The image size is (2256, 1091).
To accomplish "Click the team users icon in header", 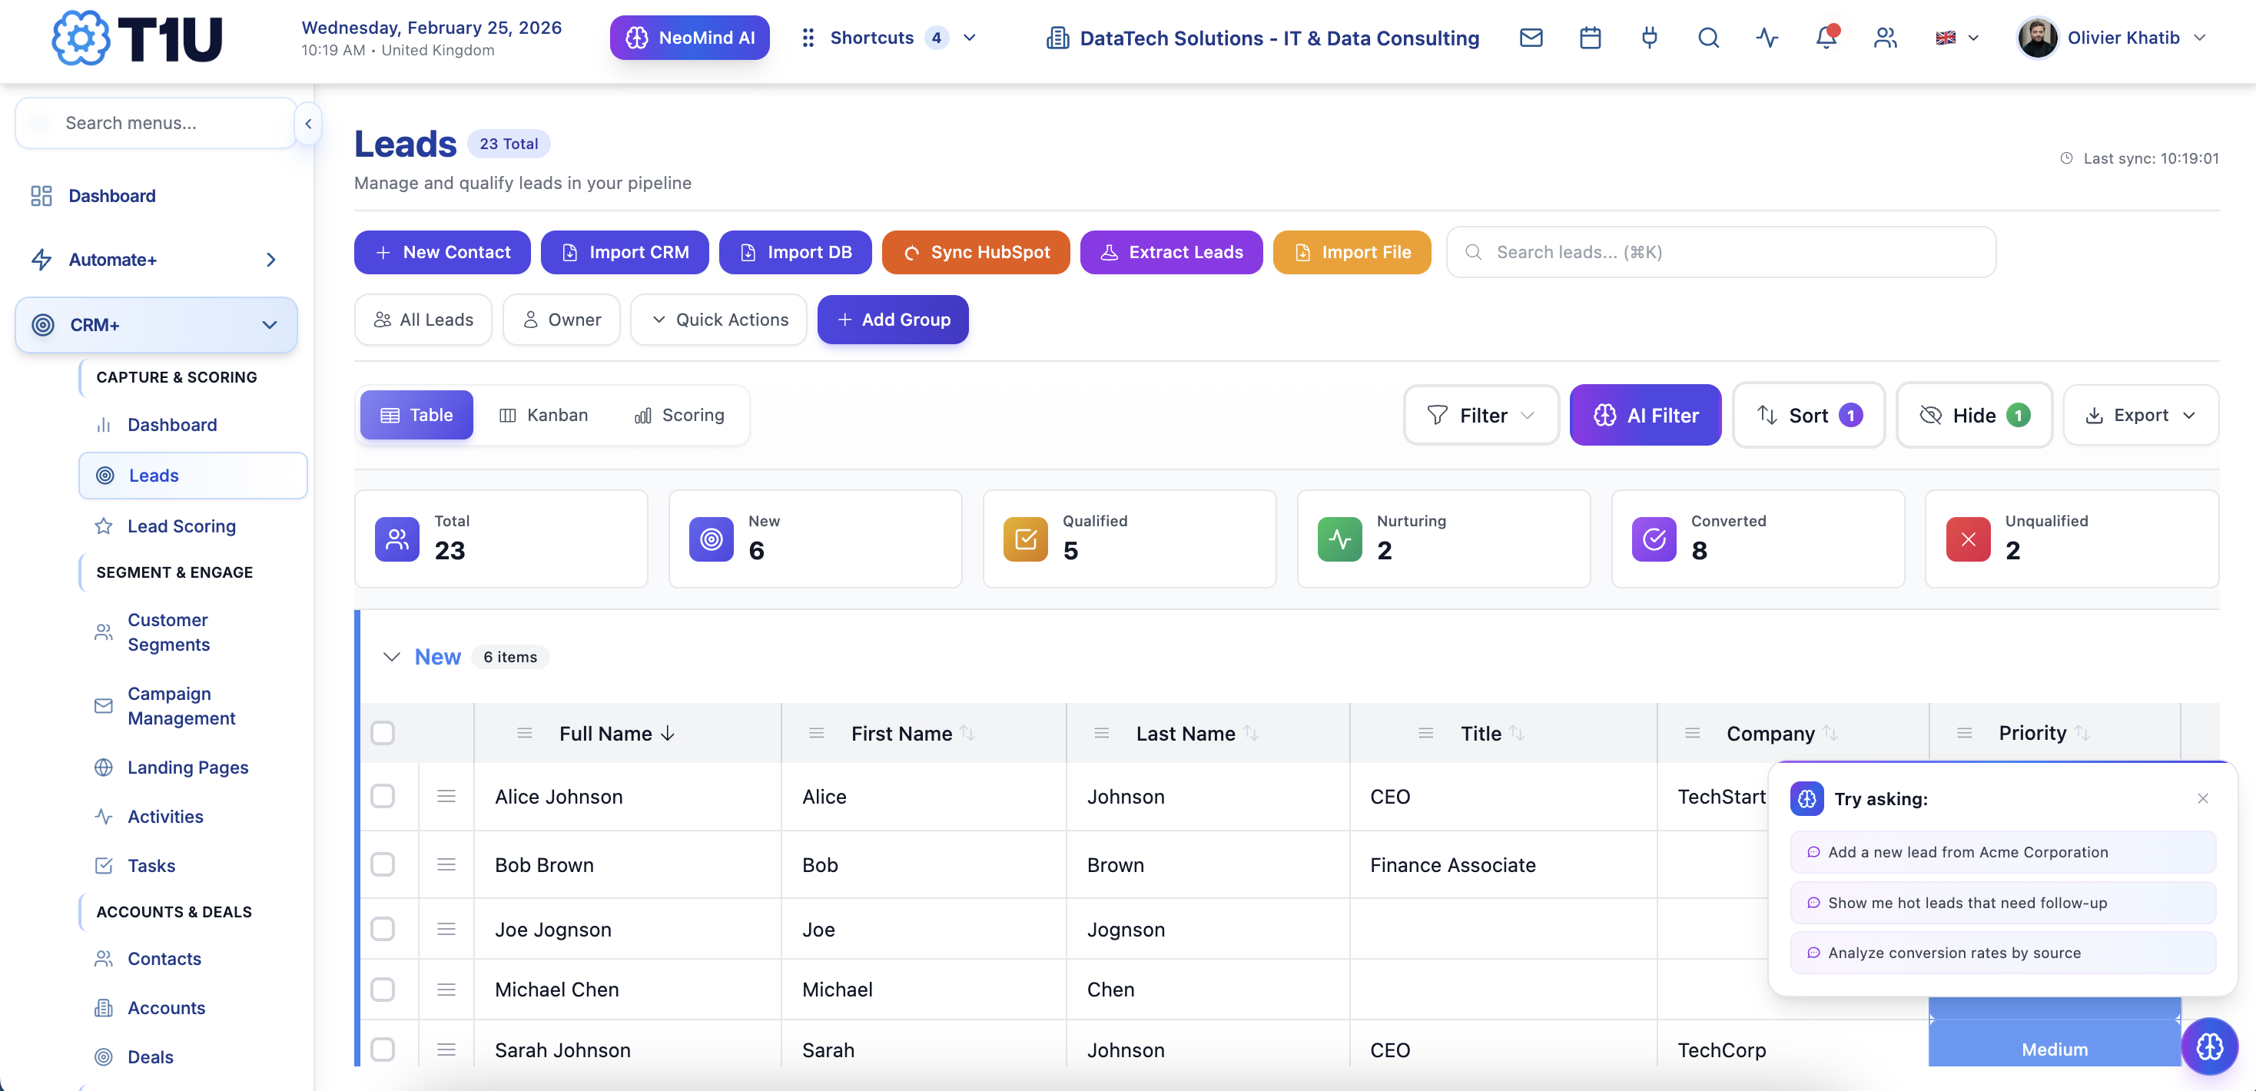I will click(x=1885, y=38).
